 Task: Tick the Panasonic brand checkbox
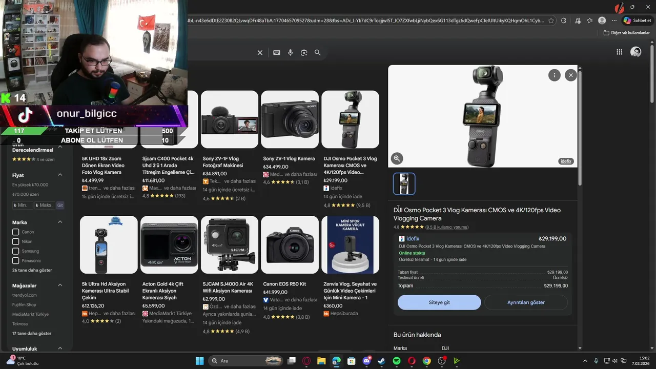[16, 261]
